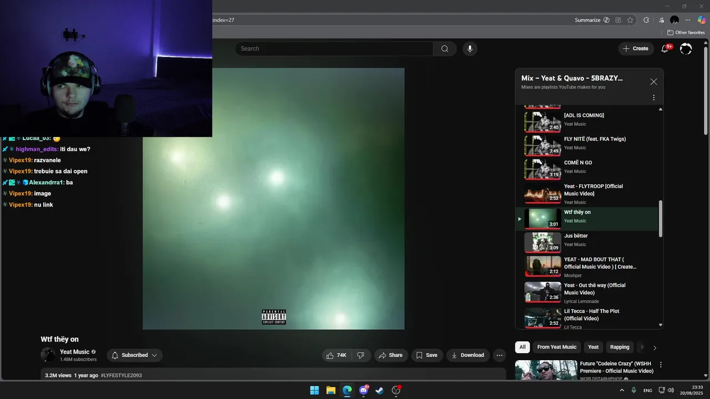Open File Explorer from the taskbar

point(331,390)
